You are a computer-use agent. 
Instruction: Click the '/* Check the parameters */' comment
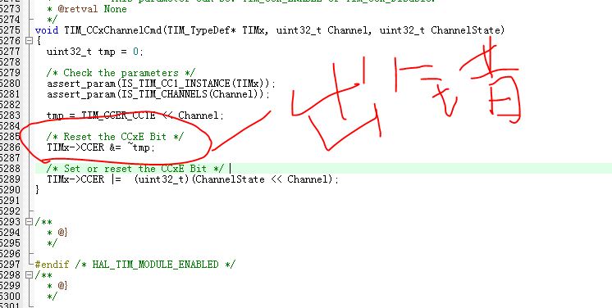pos(121,73)
